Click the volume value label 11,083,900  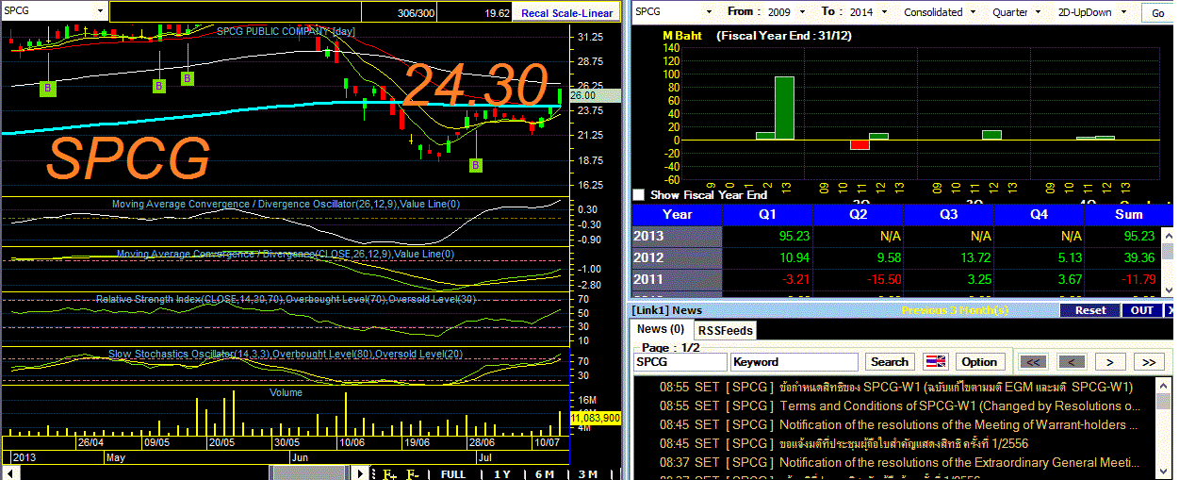tap(596, 416)
